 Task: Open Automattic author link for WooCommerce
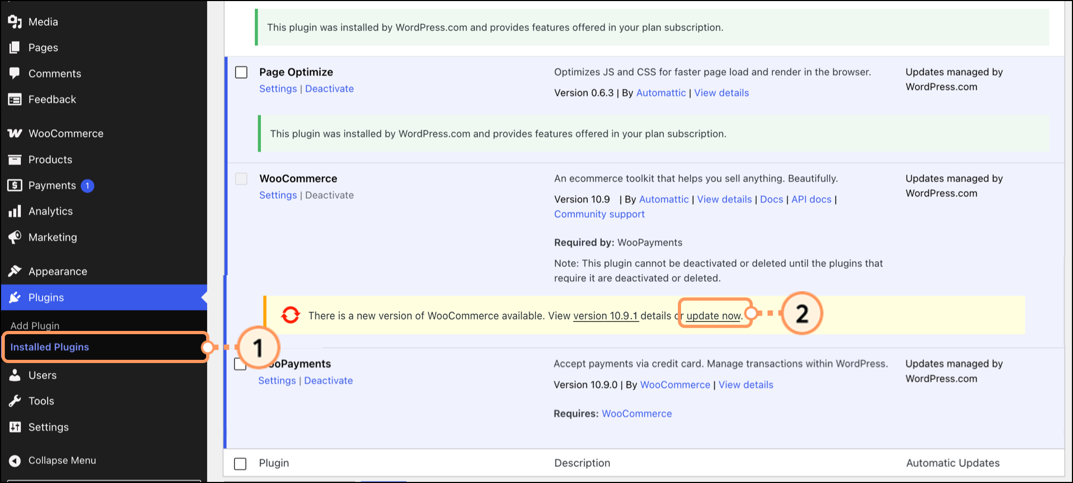coord(664,199)
